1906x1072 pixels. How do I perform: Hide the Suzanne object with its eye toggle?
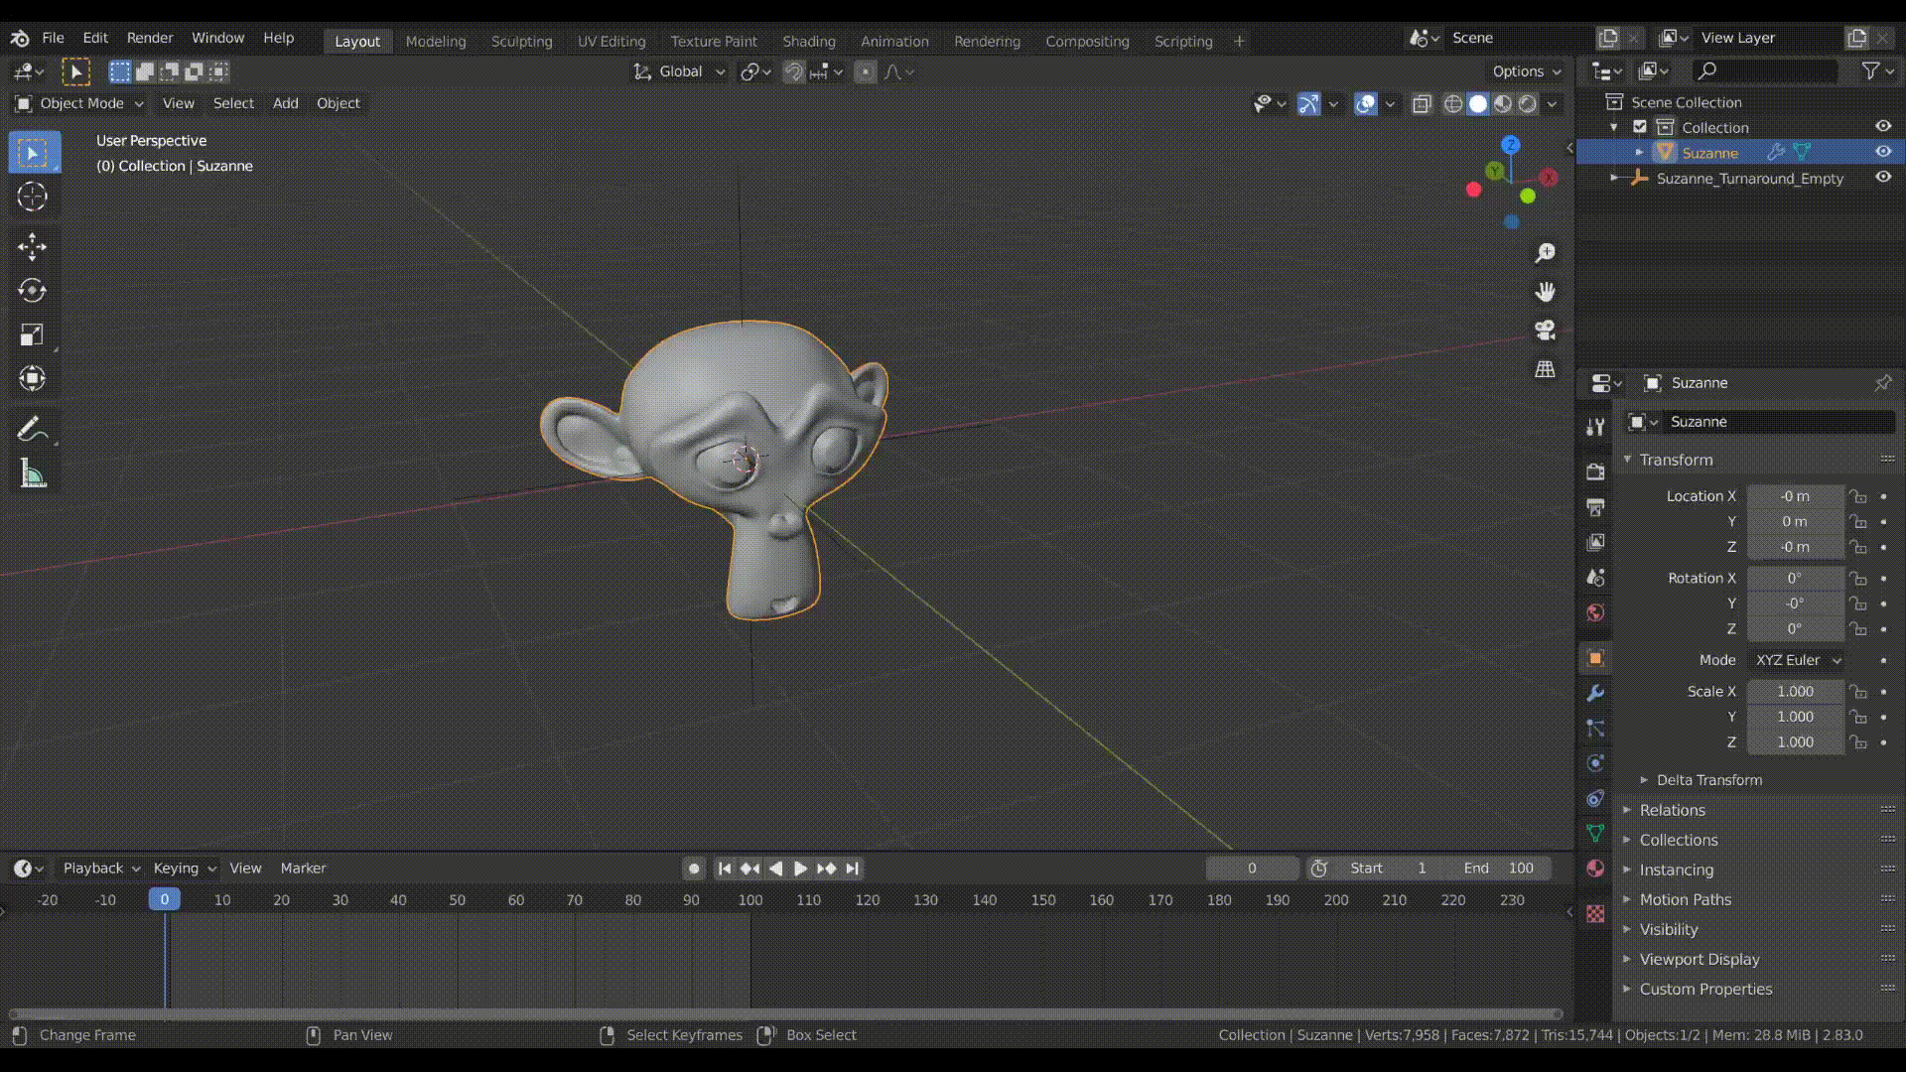(x=1883, y=152)
